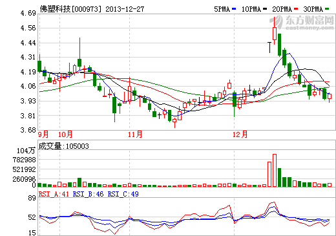Screen dimensions: 336x236
Task: Click the 521992 volume axis label
Action: pos(24,169)
